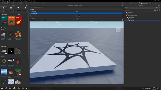161x90 pixels.
Task: Open the Marketplace tab in Toolbox
Action: (x=4, y=8)
